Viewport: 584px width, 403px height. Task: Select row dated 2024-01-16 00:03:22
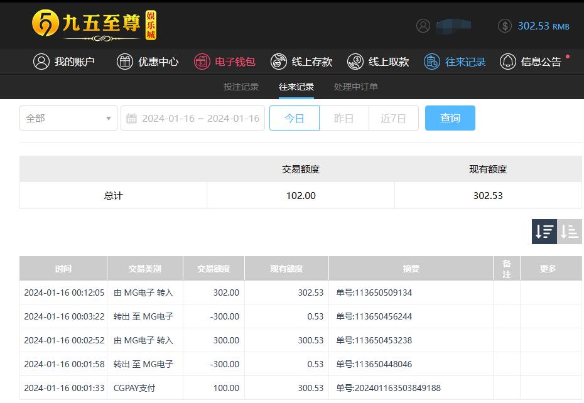[x=301, y=316]
